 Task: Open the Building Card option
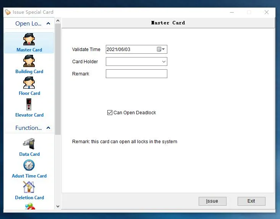point(29,61)
